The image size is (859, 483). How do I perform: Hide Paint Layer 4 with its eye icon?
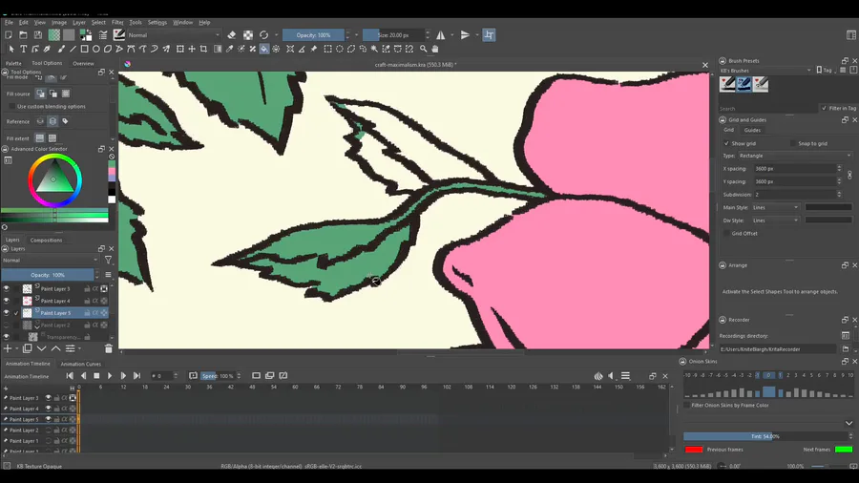point(7,301)
